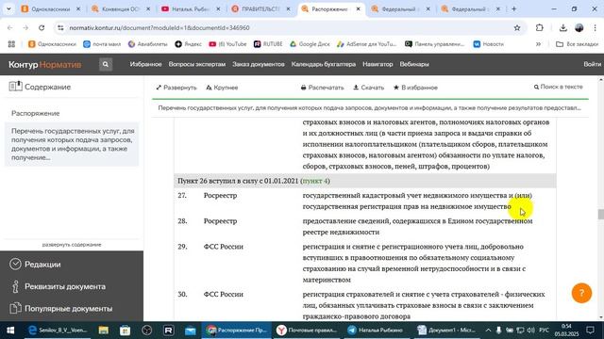
Task: Follow the green пункт 4 link
Action: tap(314, 181)
